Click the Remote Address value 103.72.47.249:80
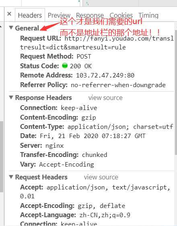The height and width of the screenshot is (226, 177). [105, 75]
